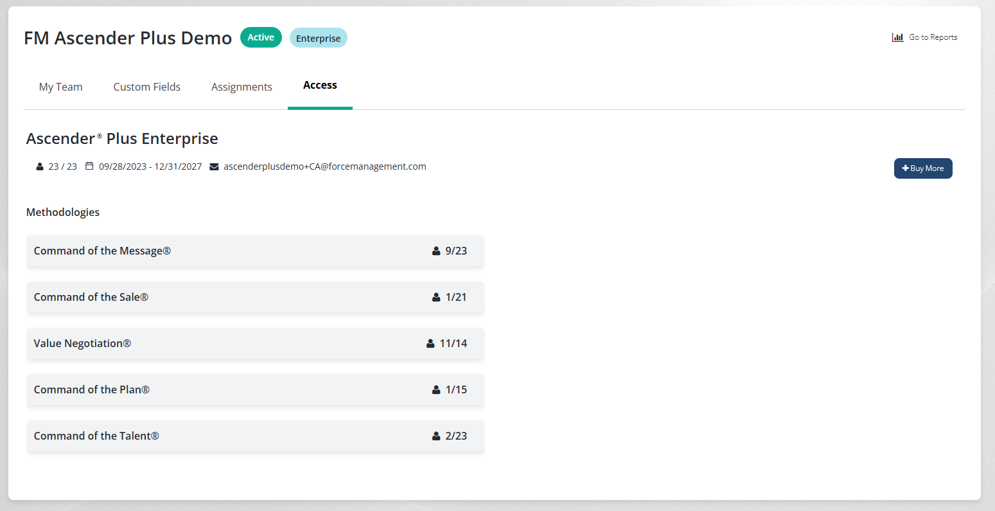Image resolution: width=995 pixels, height=511 pixels.
Task: Click the user icon next to 23 / 23
Action: click(40, 166)
